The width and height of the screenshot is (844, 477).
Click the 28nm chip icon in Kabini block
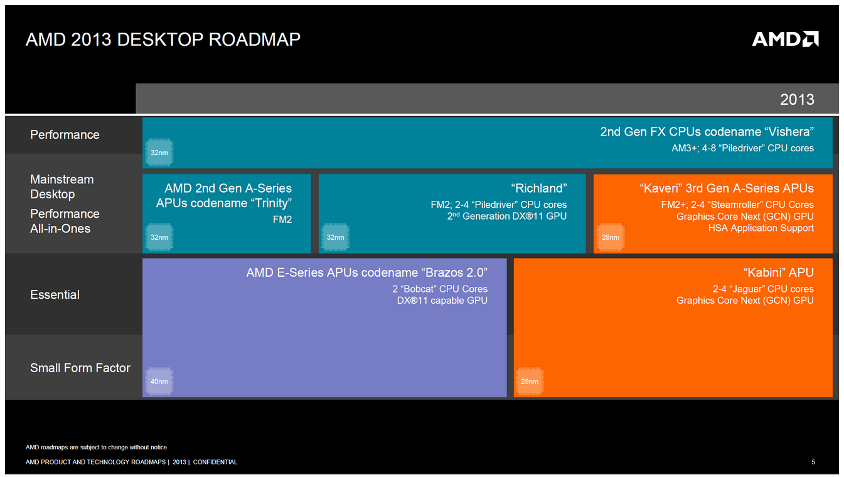pos(530,381)
